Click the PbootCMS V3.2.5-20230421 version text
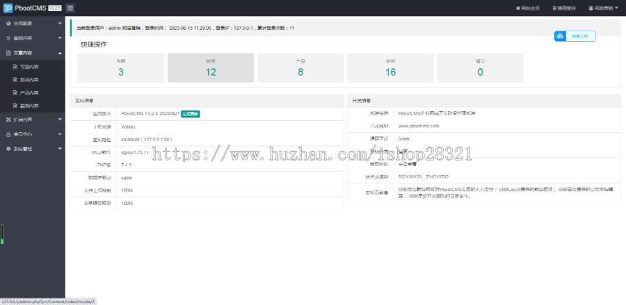The height and width of the screenshot is (305, 626). pyautogui.click(x=150, y=114)
